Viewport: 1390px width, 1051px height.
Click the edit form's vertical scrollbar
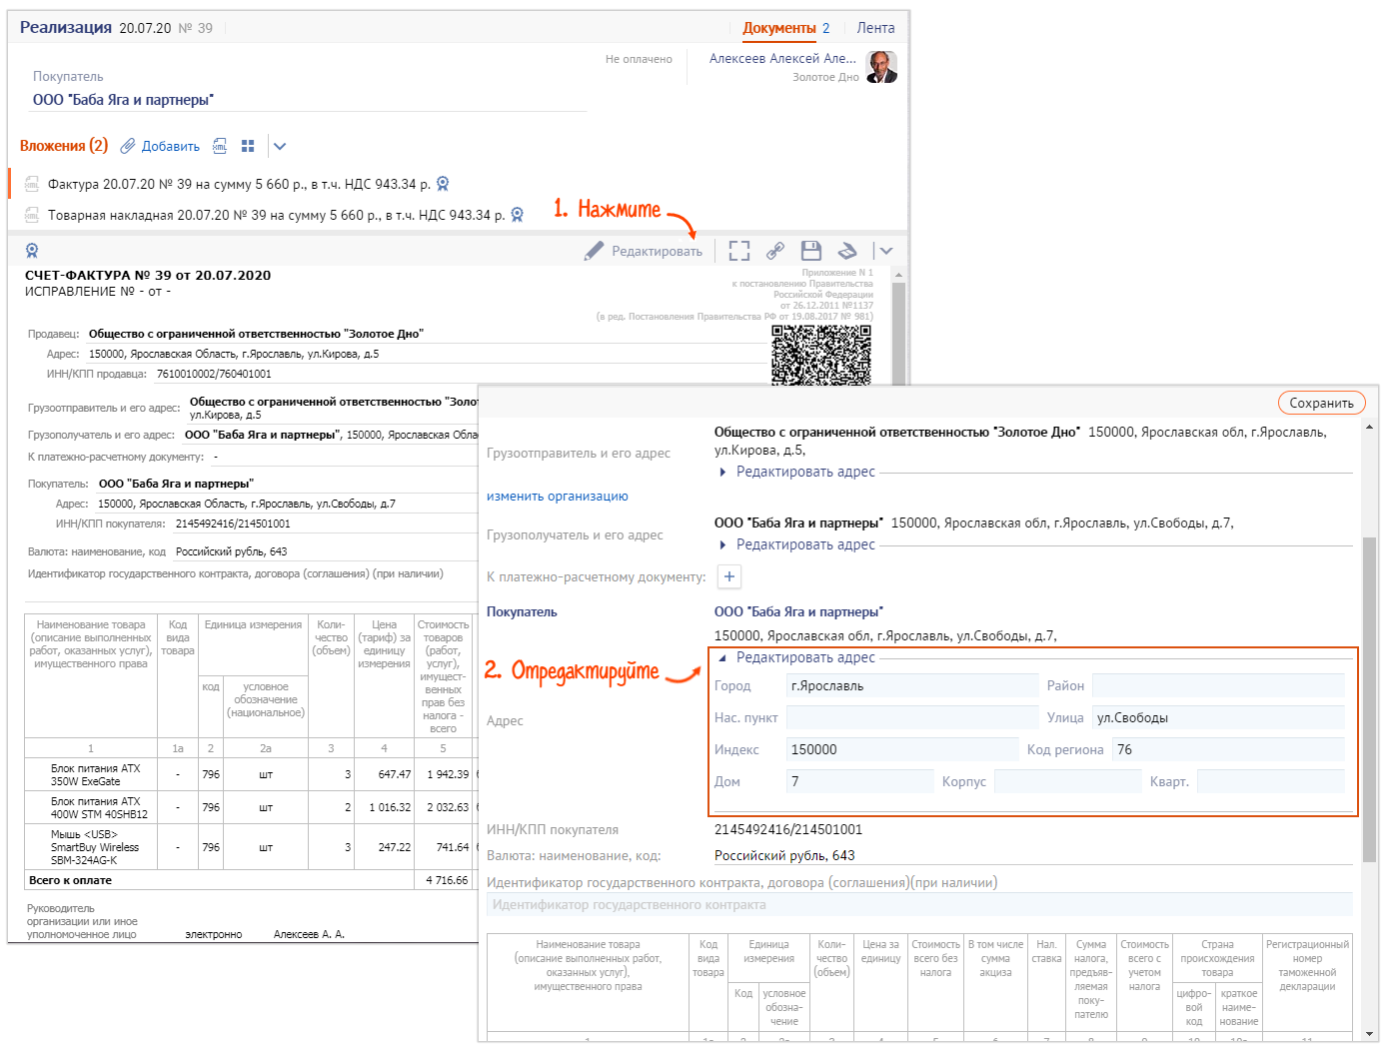1369,699
